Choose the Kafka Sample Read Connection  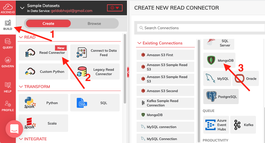(x=165, y=103)
